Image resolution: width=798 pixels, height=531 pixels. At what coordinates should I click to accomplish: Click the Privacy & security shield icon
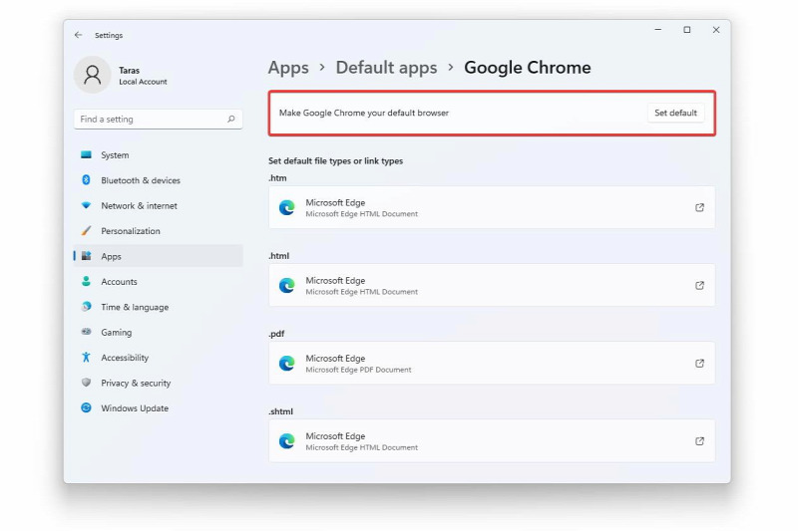point(86,383)
